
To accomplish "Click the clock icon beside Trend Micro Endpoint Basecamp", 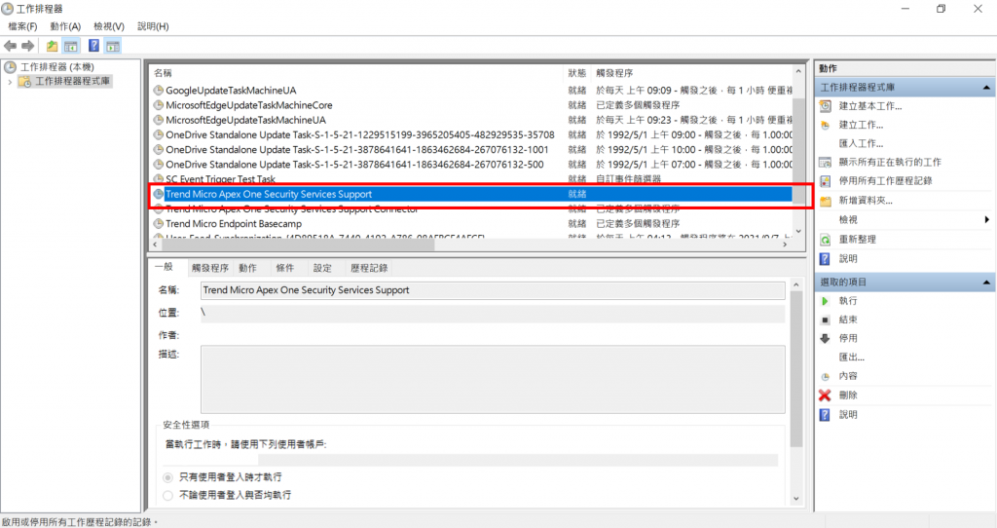I will 159,224.
